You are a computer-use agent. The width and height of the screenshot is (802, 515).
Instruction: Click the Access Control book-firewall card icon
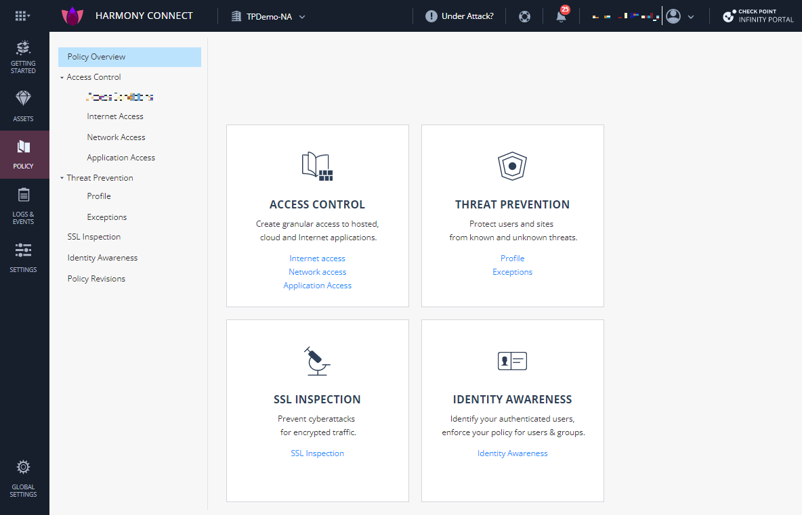click(x=317, y=166)
